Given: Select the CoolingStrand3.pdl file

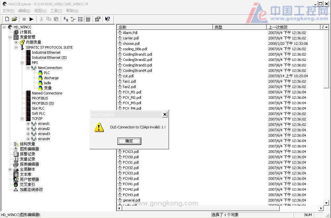Looking at the screenshot, I should (137, 65).
